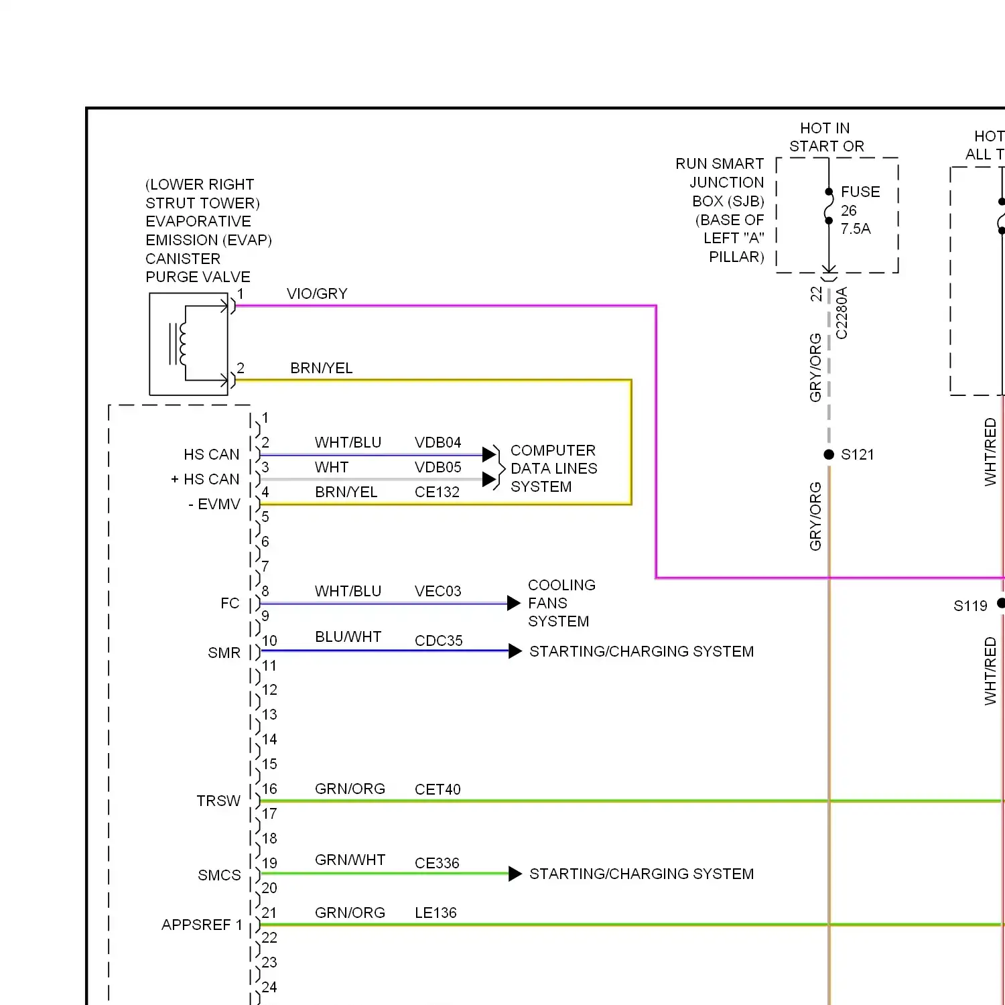Click the S121 splice dot
Screen dimensions: 1005x1005
click(x=829, y=454)
